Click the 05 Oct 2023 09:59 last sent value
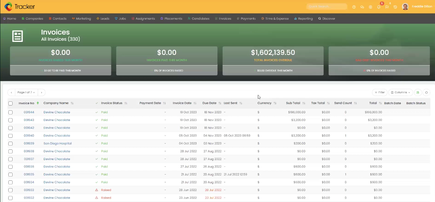Image resolution: width=435 pixels, height=202 pixels. (237, 136)
